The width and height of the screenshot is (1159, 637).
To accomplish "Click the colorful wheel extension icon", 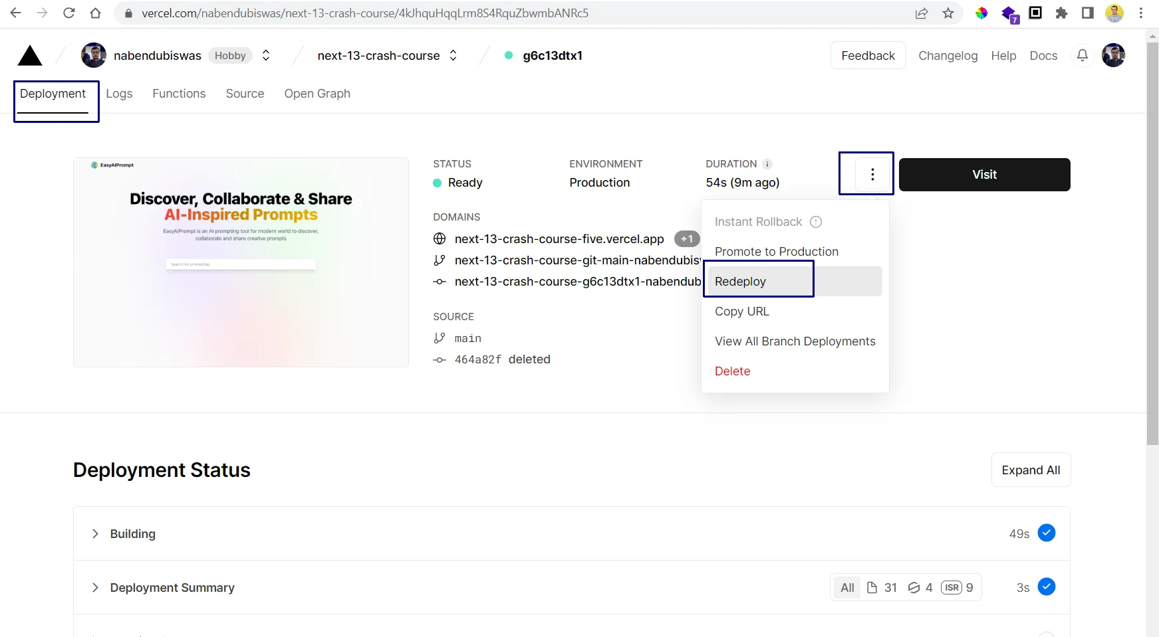I will tap(981, 13).
